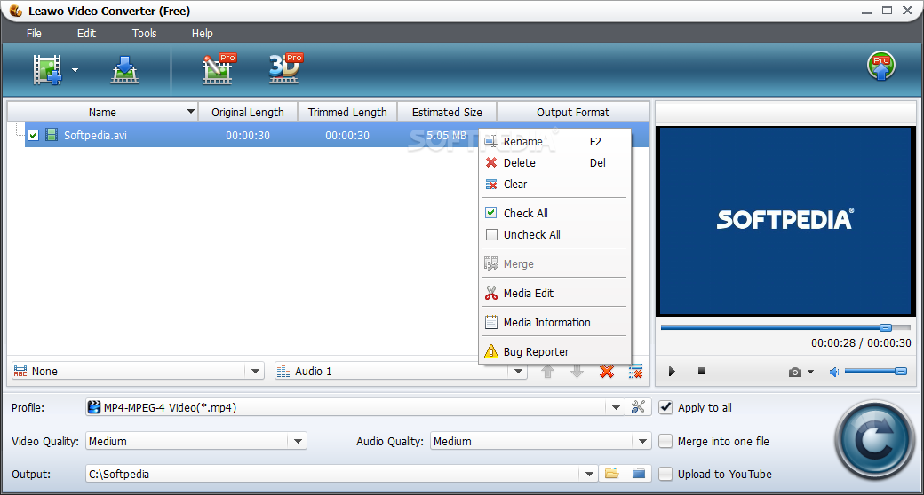924x495 pixels.
Task: Play the preview video
Action: (672, 372)
